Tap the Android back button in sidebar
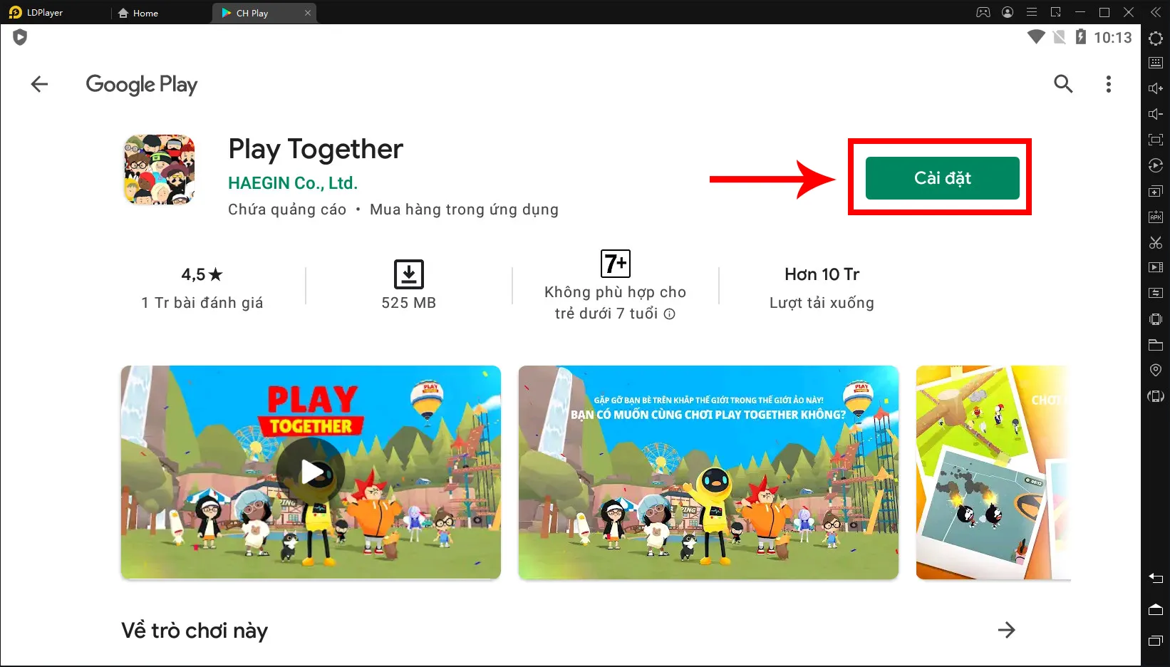 pos(1156,578)
